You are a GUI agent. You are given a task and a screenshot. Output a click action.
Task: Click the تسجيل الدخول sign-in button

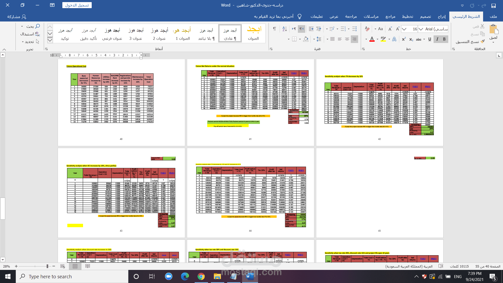point(77,5)
